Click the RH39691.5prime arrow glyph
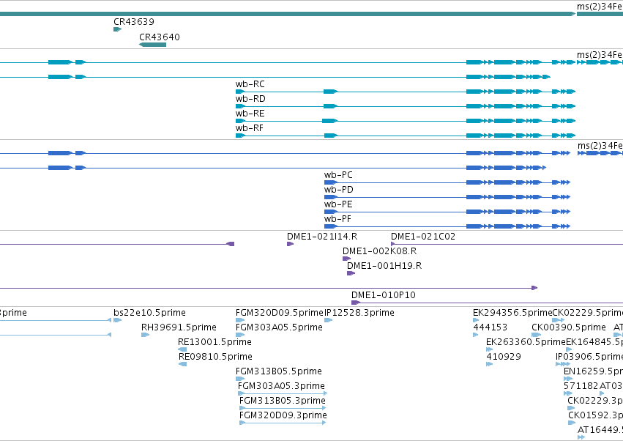 point(145,335)
